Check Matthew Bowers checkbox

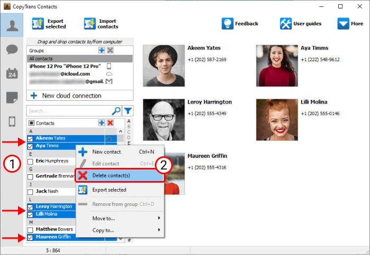point(30,230)
